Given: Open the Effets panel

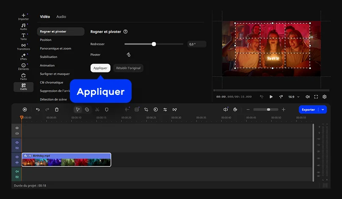Looking at the screenshot, I should (23, 56).
